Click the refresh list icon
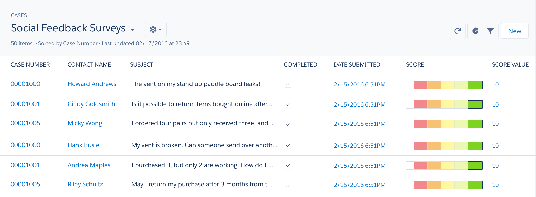 click(x=457, y=31)
